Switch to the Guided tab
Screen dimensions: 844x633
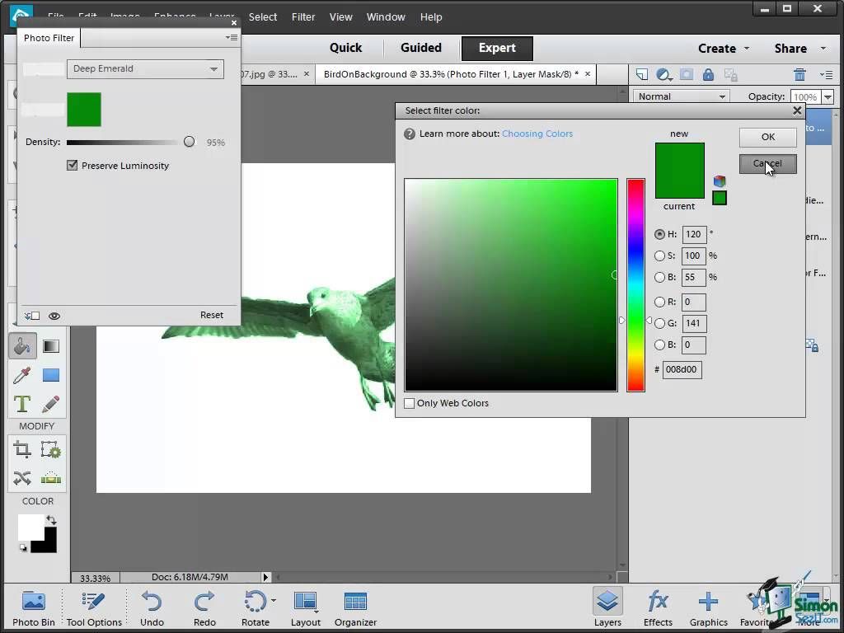420,48
